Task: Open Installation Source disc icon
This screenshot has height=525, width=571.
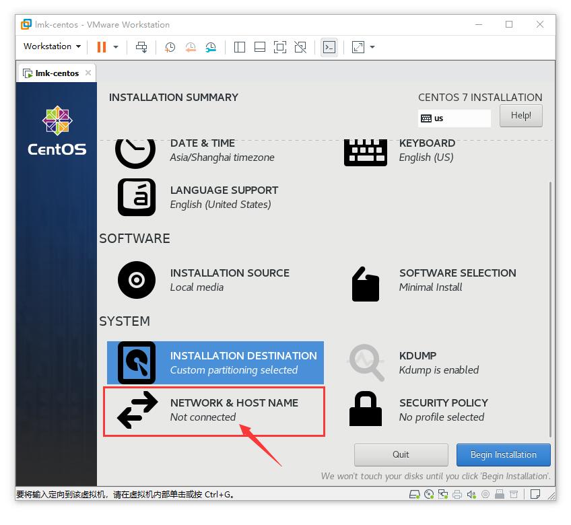Action: tap(137, 280)
